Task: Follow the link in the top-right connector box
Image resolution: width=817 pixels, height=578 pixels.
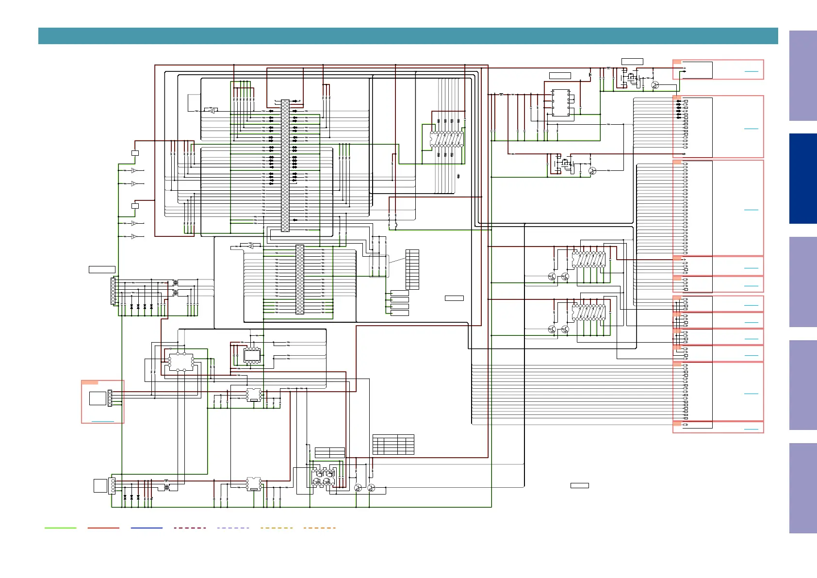Action: pyautogui.click(x=751, y=71)
